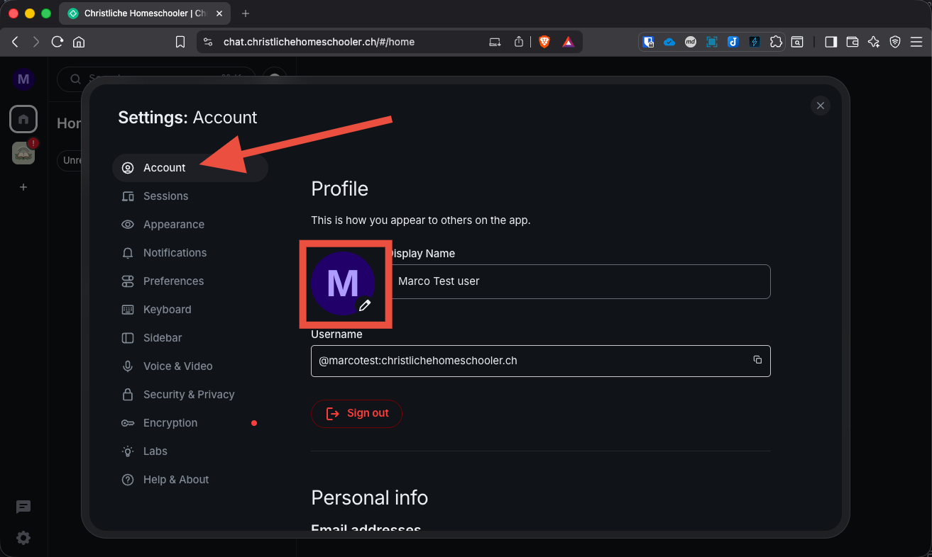The width and height of the screenshot is (932, 557).
Task: Click the padlock icon for Security & Privacy
Action: [x=128, y=395]
